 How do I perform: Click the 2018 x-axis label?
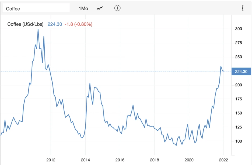(x=155, y=160)
